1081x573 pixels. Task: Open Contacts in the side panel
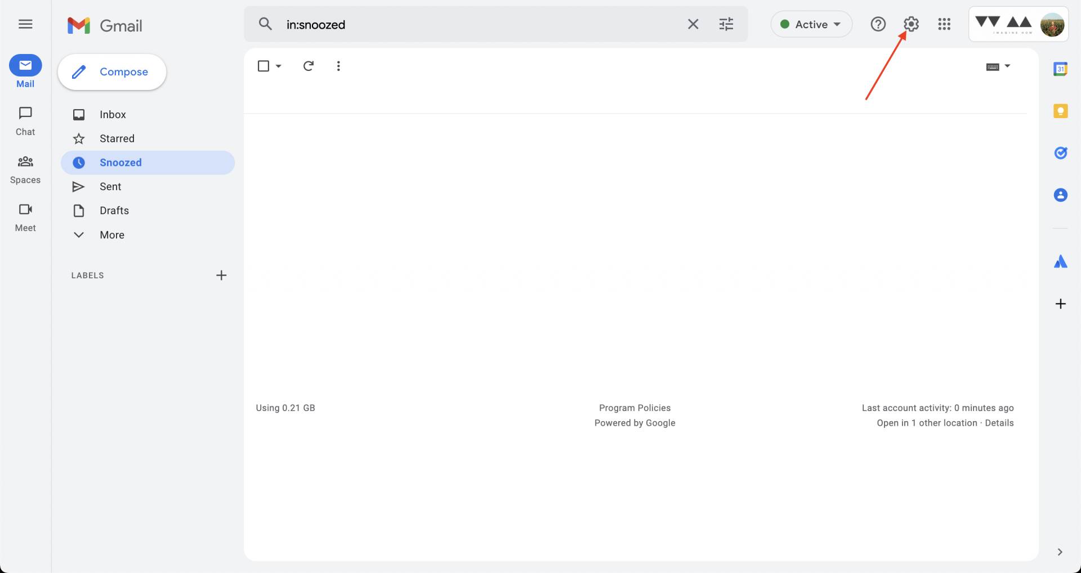(x=1061, y=195)
